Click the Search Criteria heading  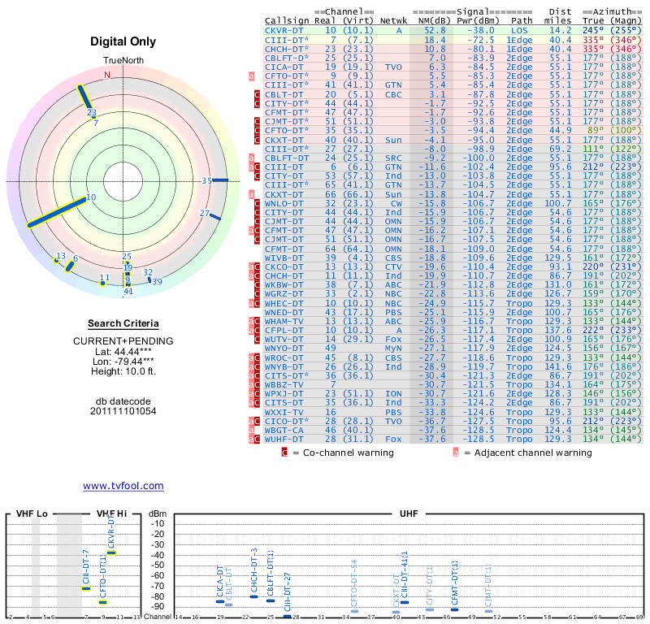123,323
